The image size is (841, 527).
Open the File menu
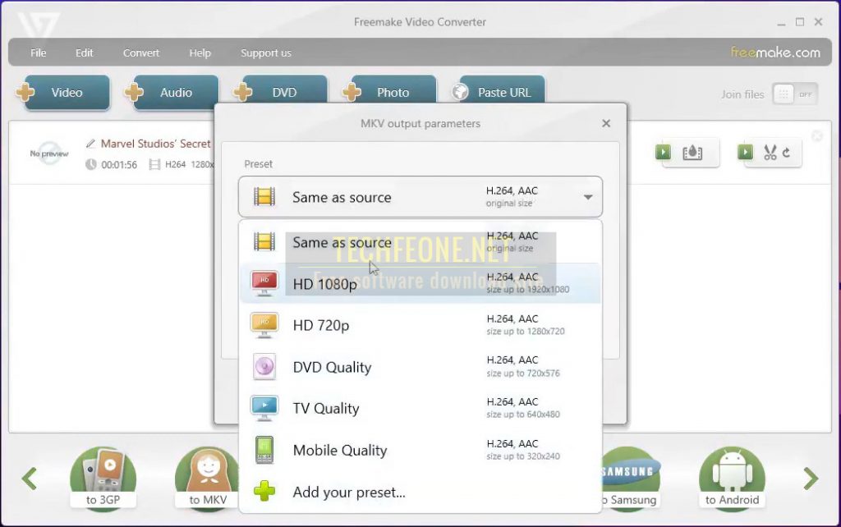tap(38, 53)
